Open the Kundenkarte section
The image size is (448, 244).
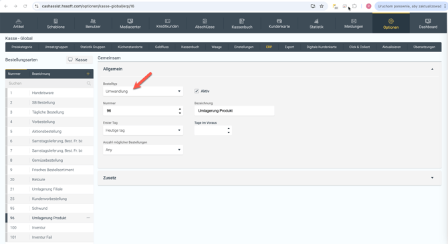coord(279,23)
